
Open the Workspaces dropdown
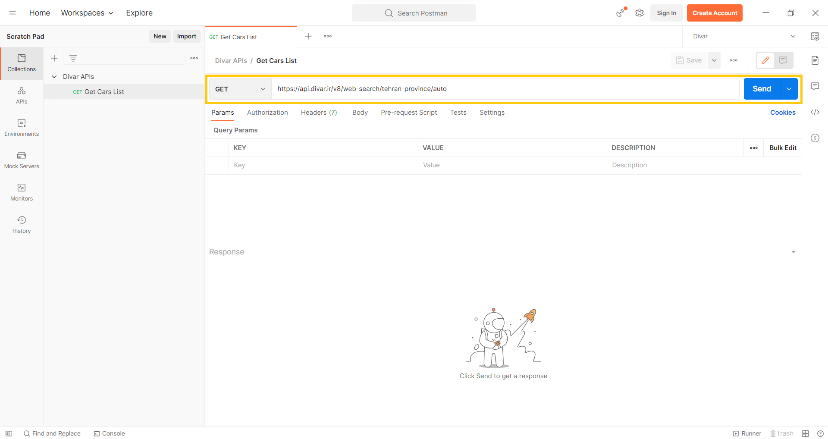pyautogui.click(x=87, y=13)
